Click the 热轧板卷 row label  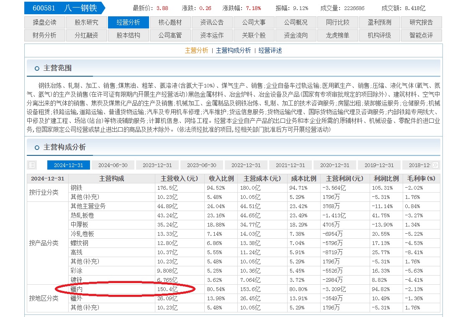[x=82, y=216]
